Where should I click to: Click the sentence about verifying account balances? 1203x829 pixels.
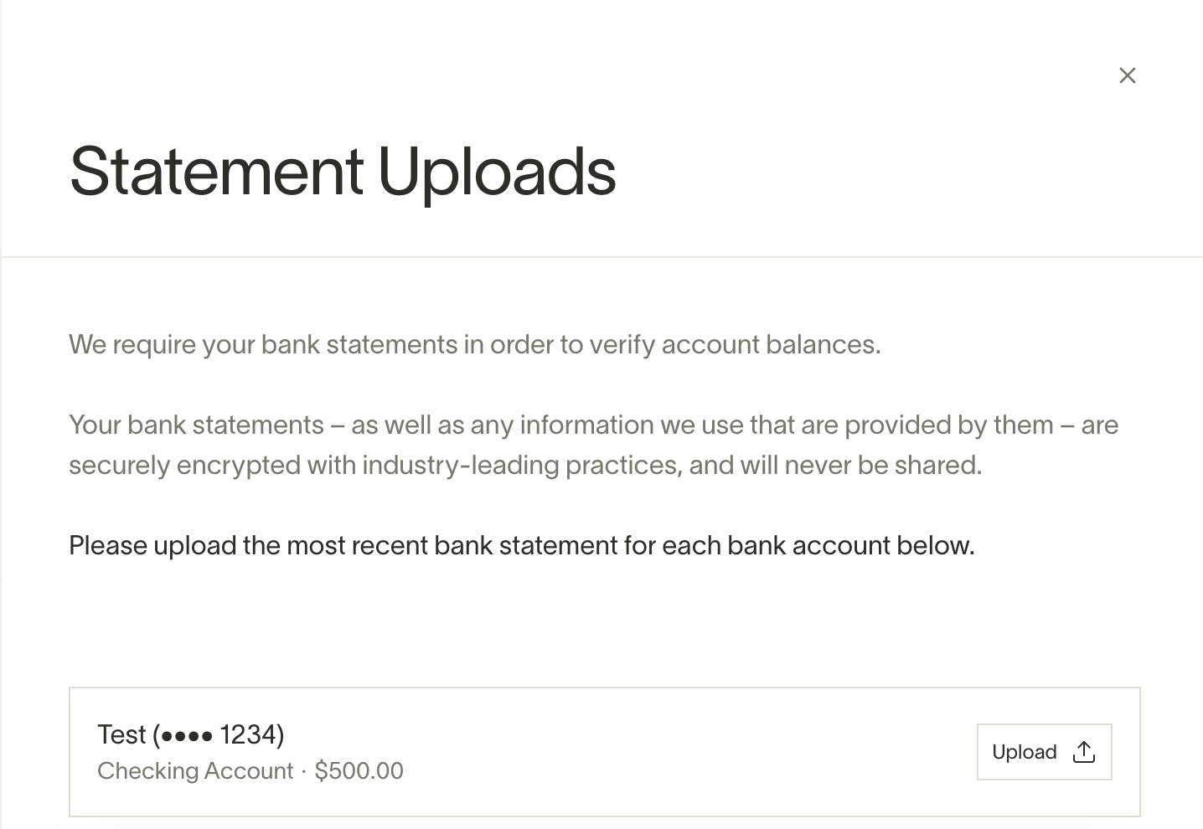pyautogui.click(x=475, y=345)
